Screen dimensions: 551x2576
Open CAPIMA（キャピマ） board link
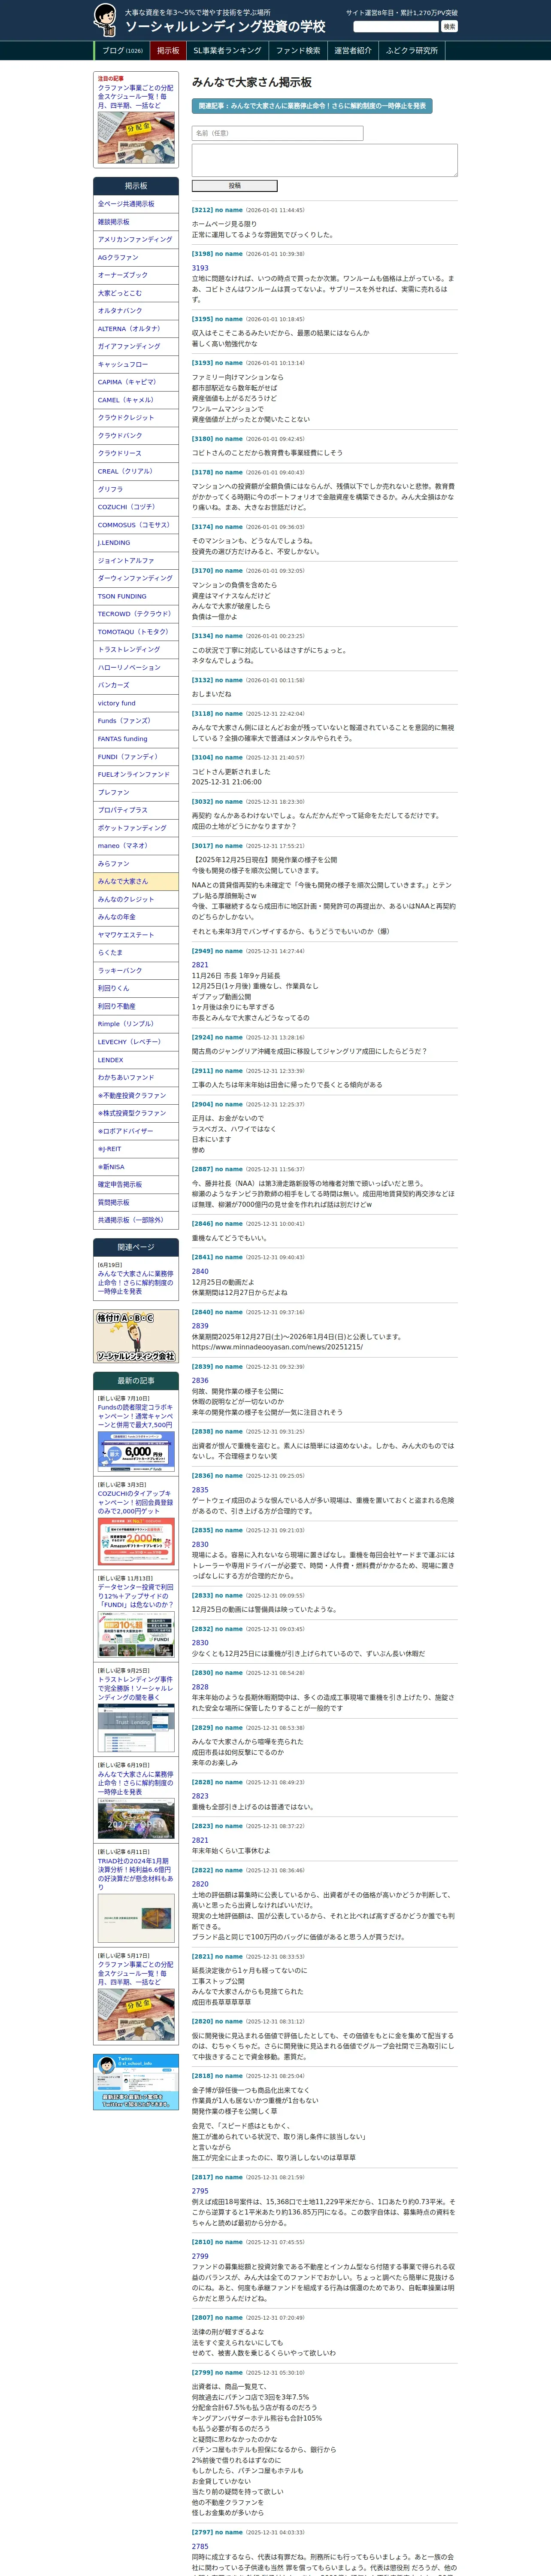136,382
